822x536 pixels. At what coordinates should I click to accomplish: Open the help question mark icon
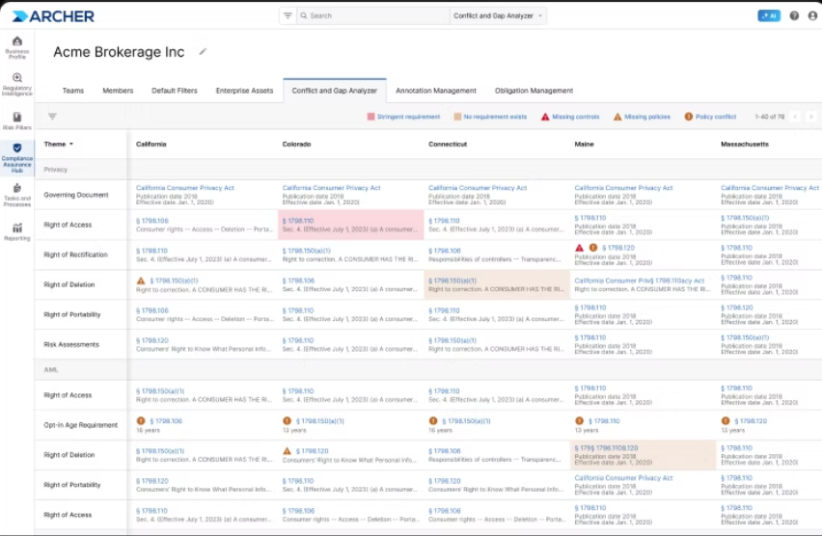pos(794,16)
